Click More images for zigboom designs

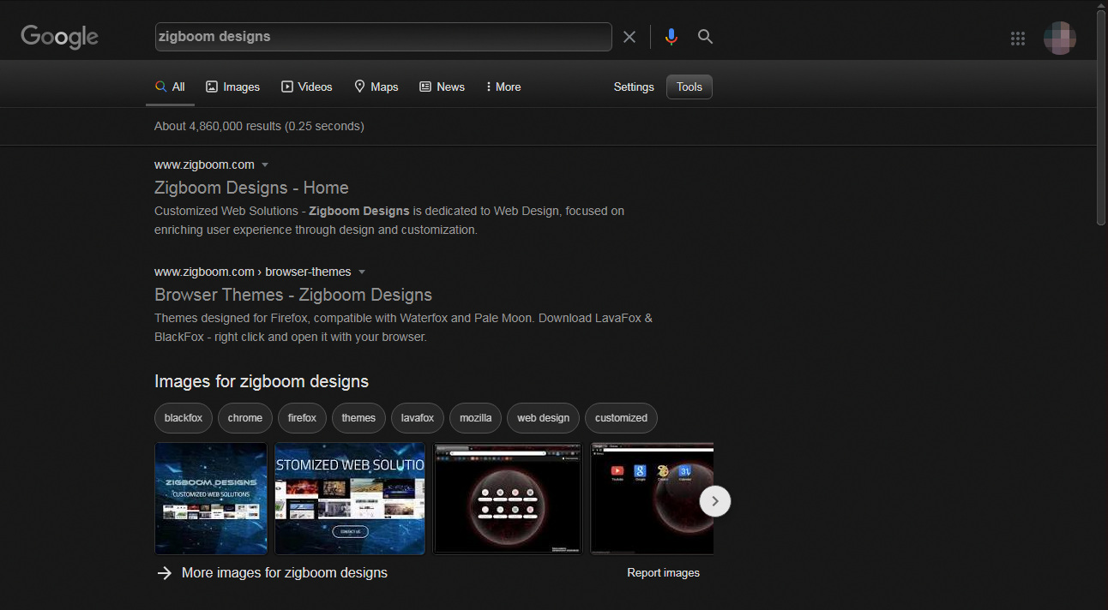click(x=285, y=573)
